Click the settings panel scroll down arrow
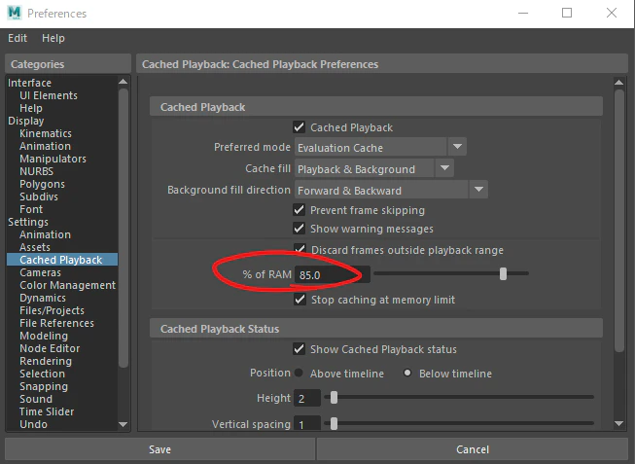The image size is (635, 464). 618,423
